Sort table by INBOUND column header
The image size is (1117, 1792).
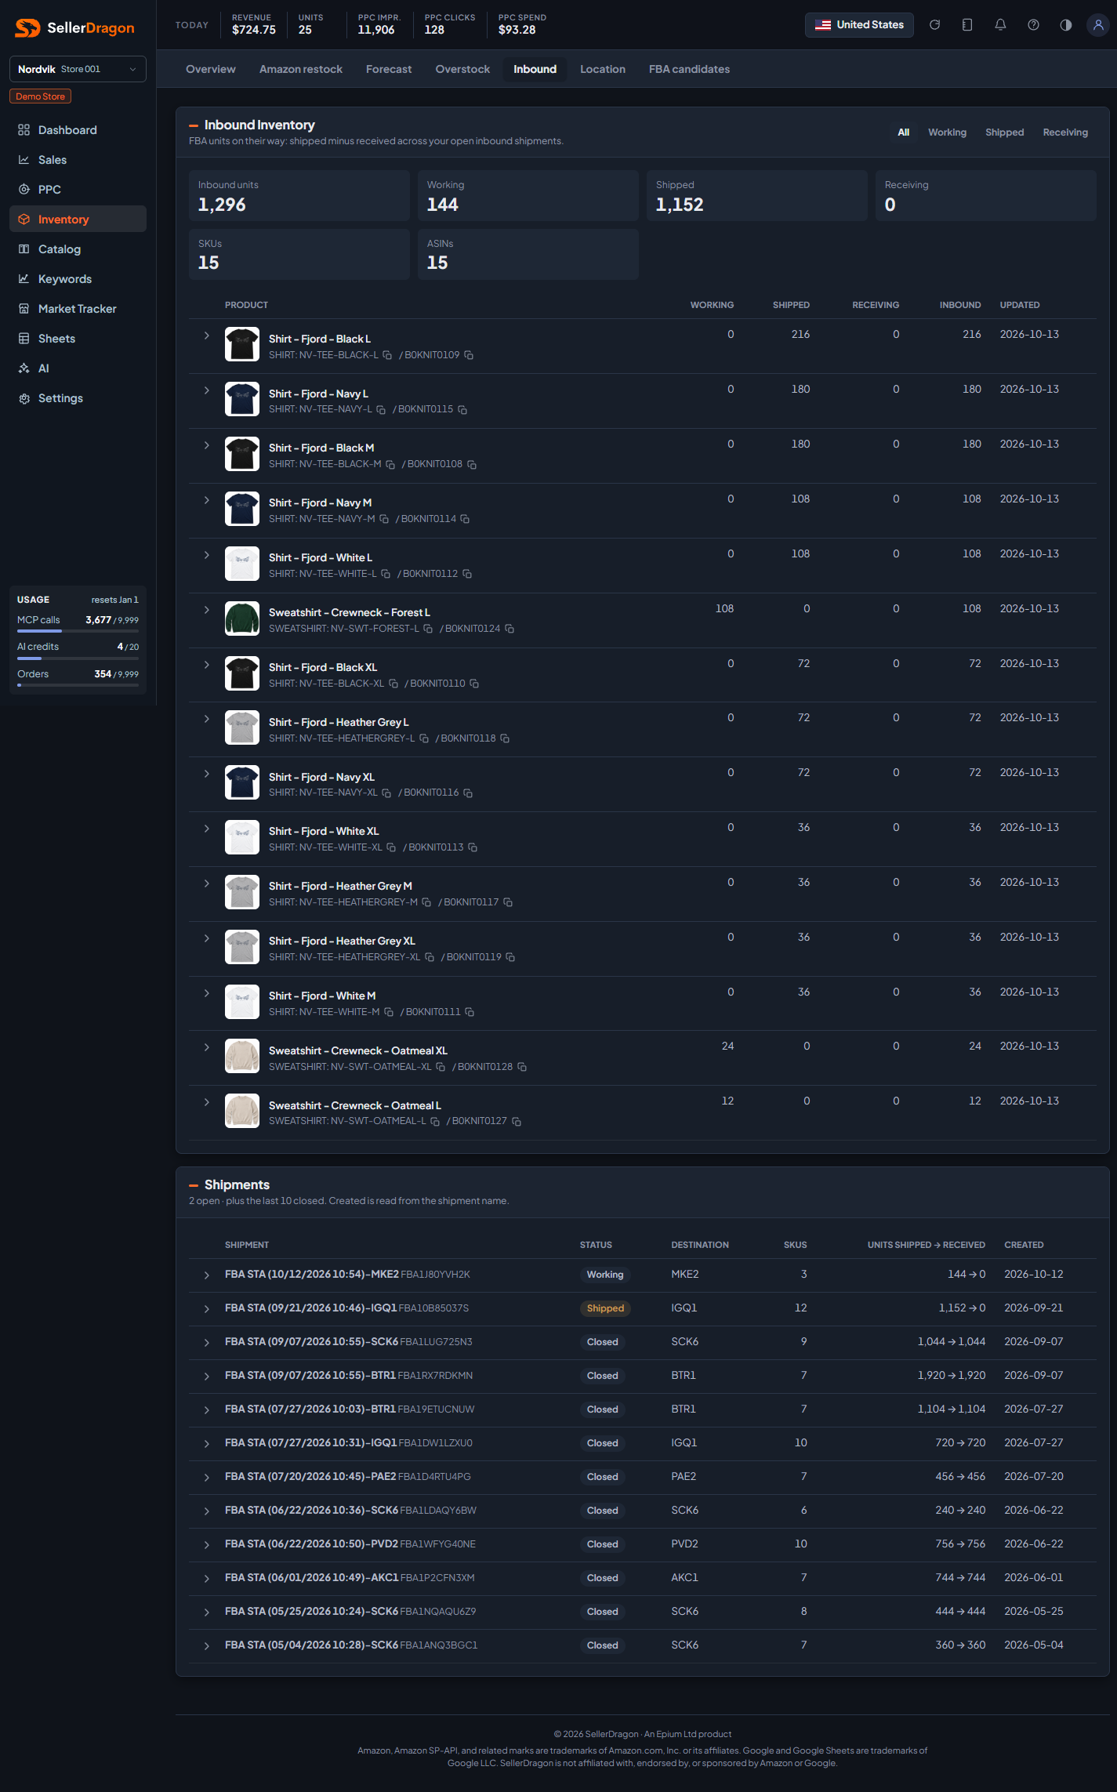(959, 305)
